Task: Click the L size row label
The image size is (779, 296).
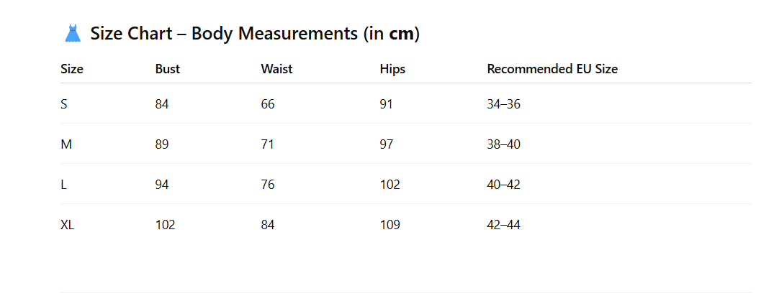Action: (x=63, y=185)
